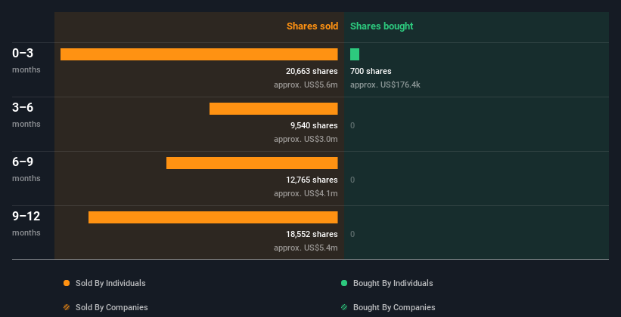Screen dimensions: 621x317
Task: Click the green Bought By Individuals legend dot
Action: 344,283
